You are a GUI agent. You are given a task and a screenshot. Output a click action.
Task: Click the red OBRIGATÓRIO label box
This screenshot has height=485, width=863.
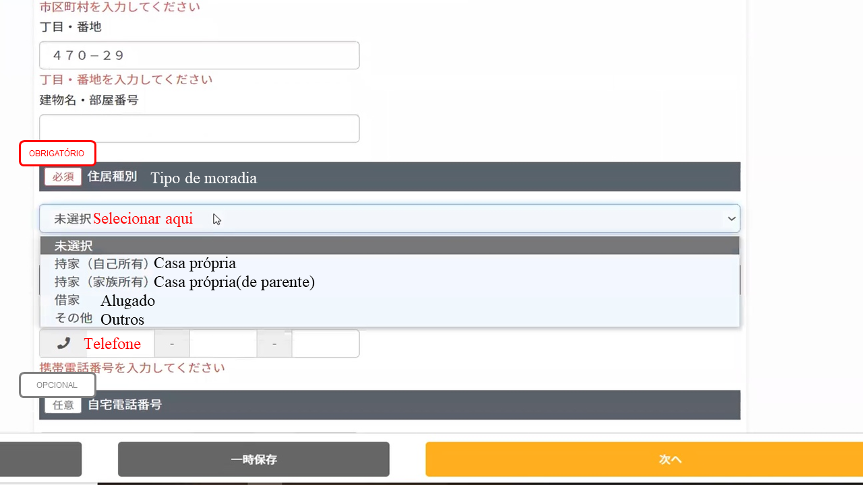click(x=57, y=154)
